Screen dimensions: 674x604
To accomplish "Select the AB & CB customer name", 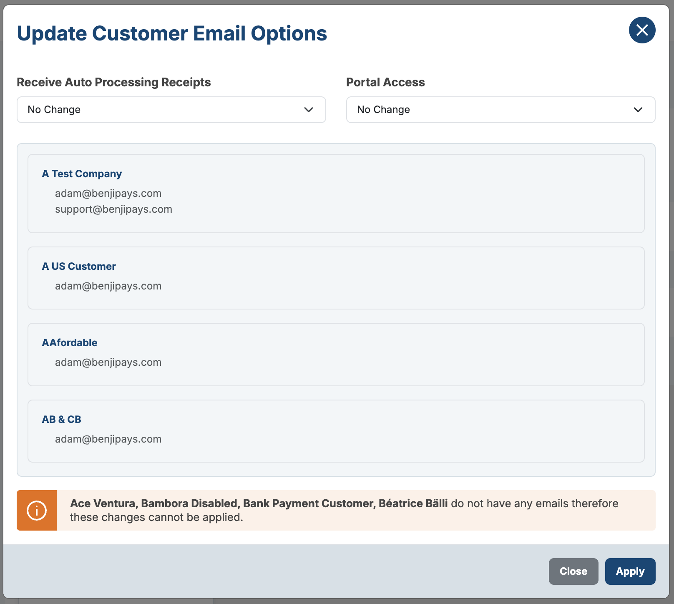I will pyautogui.click(x=62, y=419).
